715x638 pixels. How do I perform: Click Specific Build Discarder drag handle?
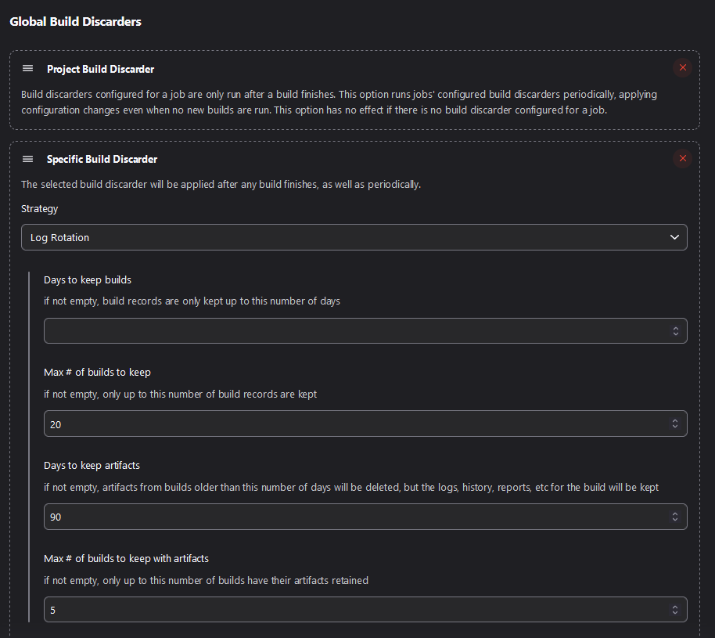click(x=28, y=159)
